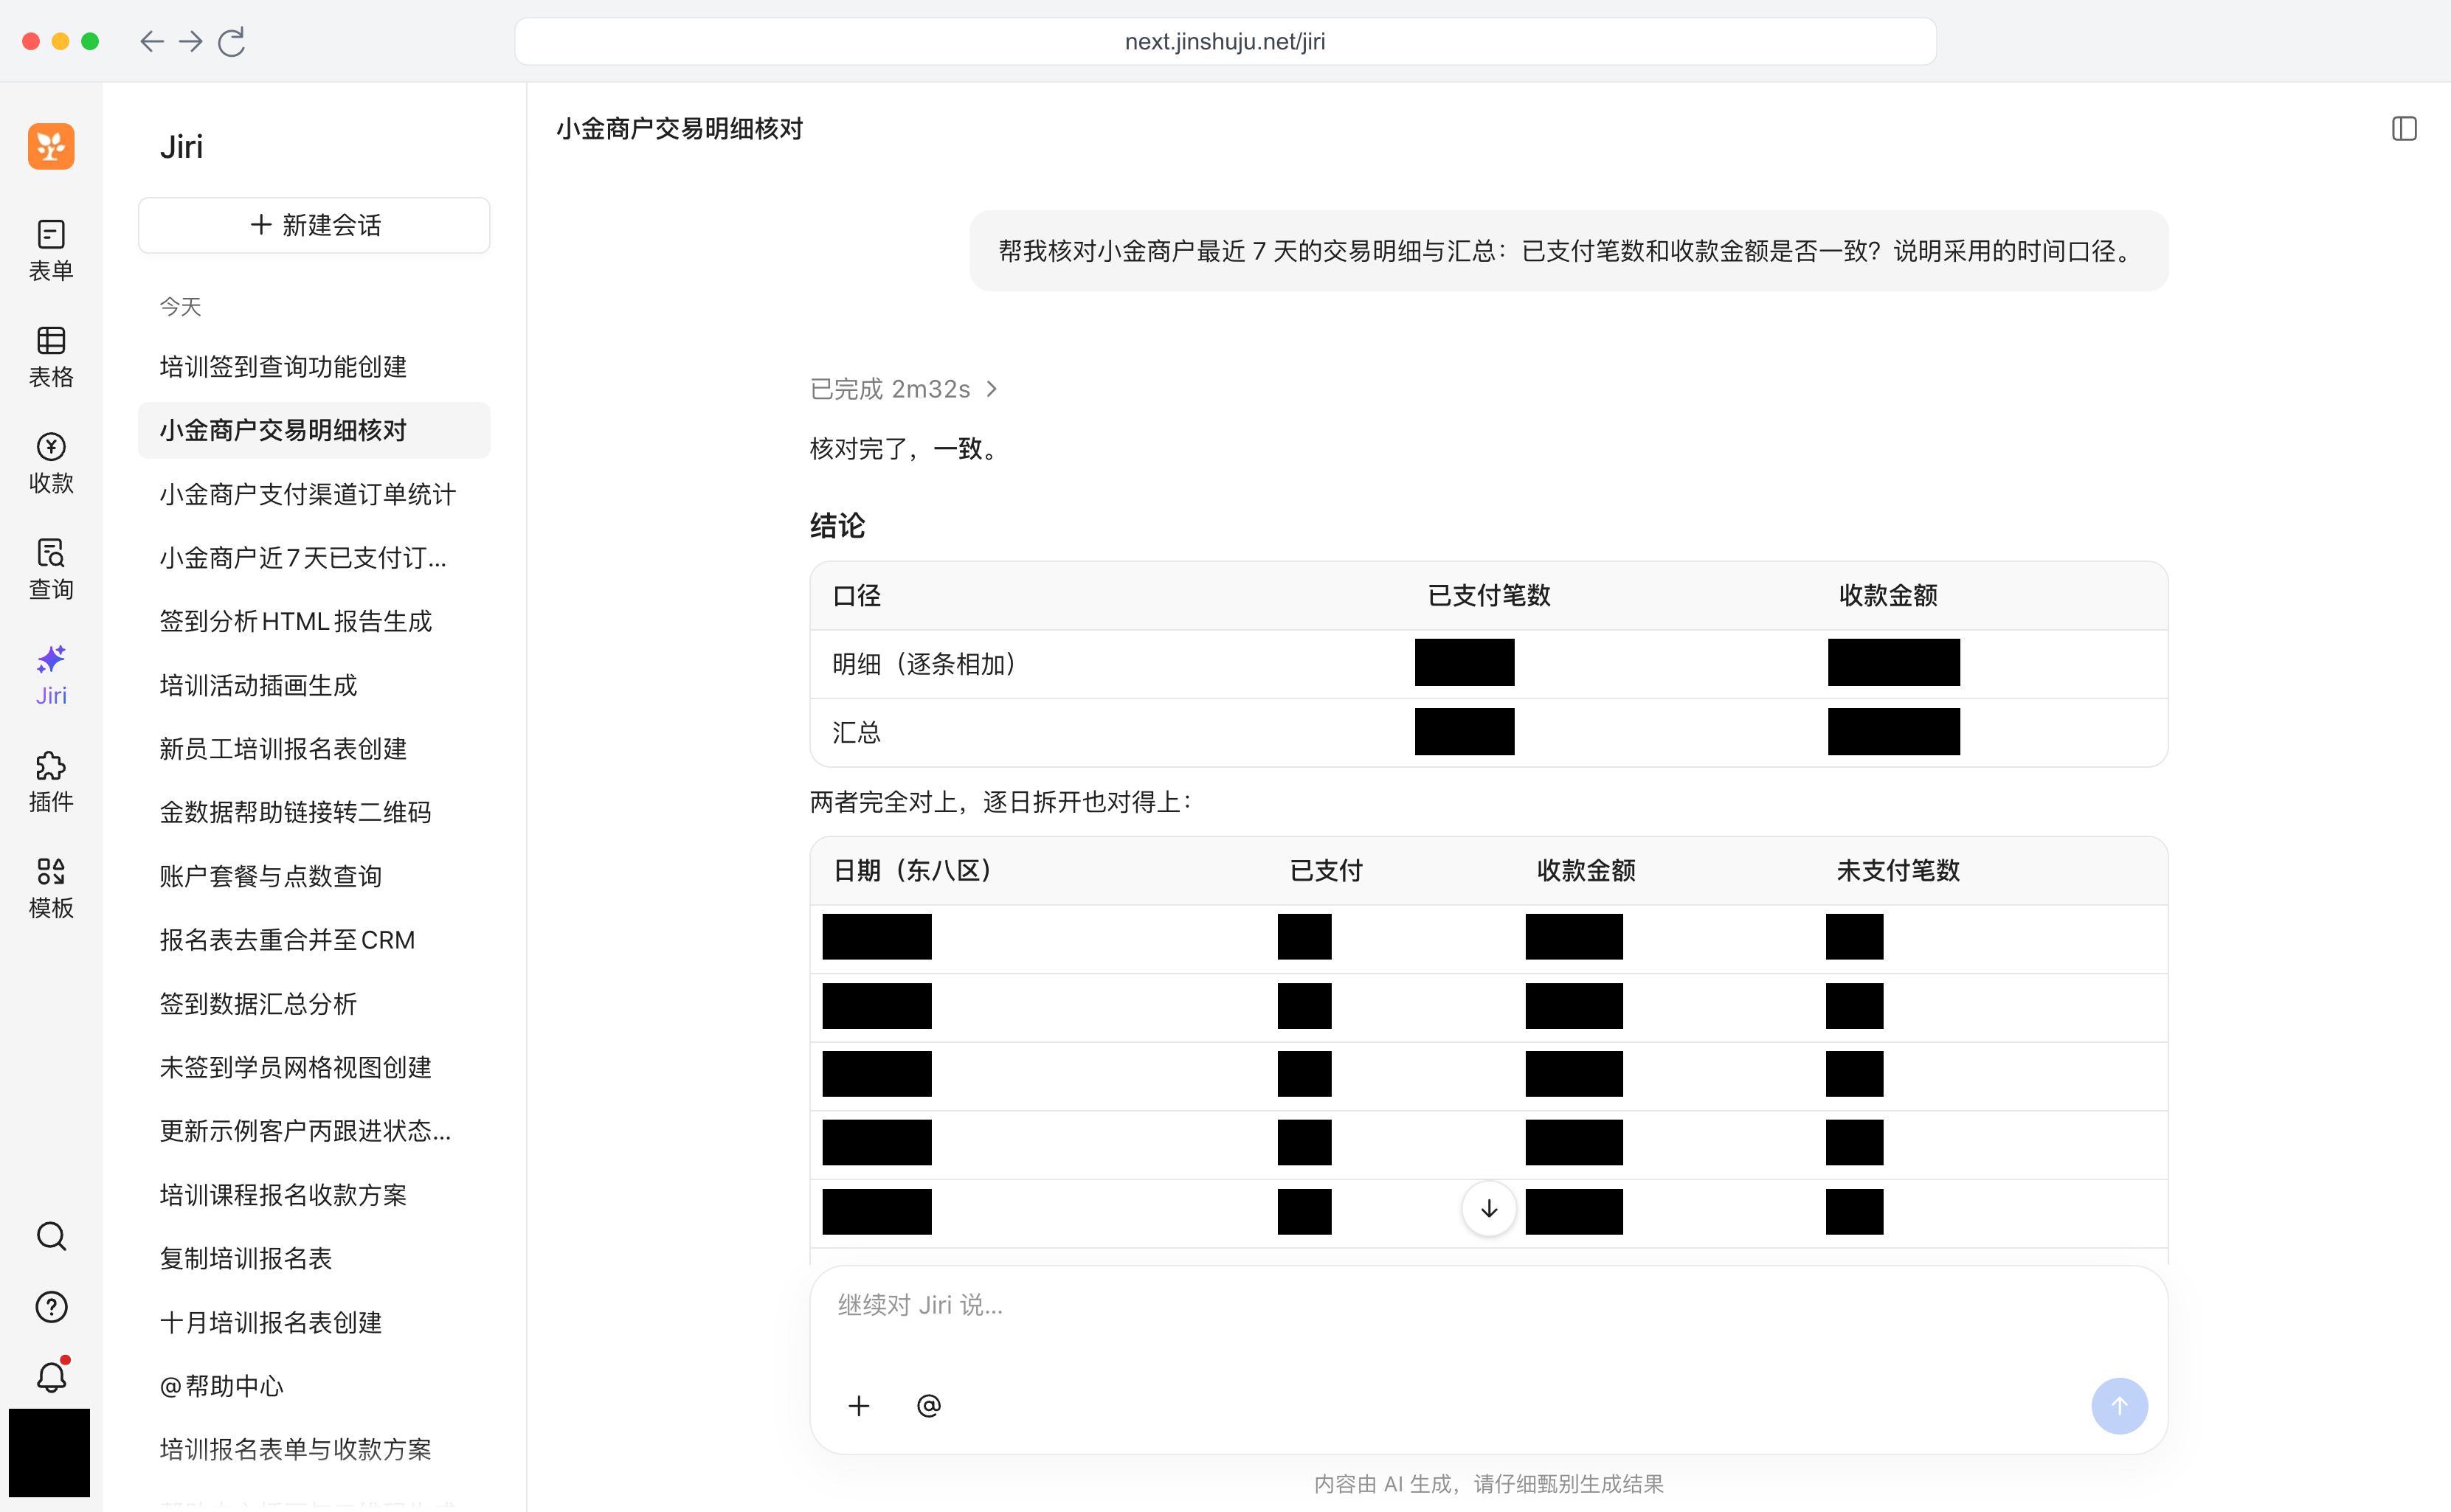
Task: Open conversation 金数据帮助链接转二维码
Action: click(314, 812)
